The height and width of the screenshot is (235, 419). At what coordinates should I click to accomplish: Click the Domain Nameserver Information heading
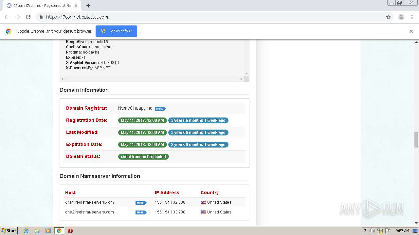100,176
